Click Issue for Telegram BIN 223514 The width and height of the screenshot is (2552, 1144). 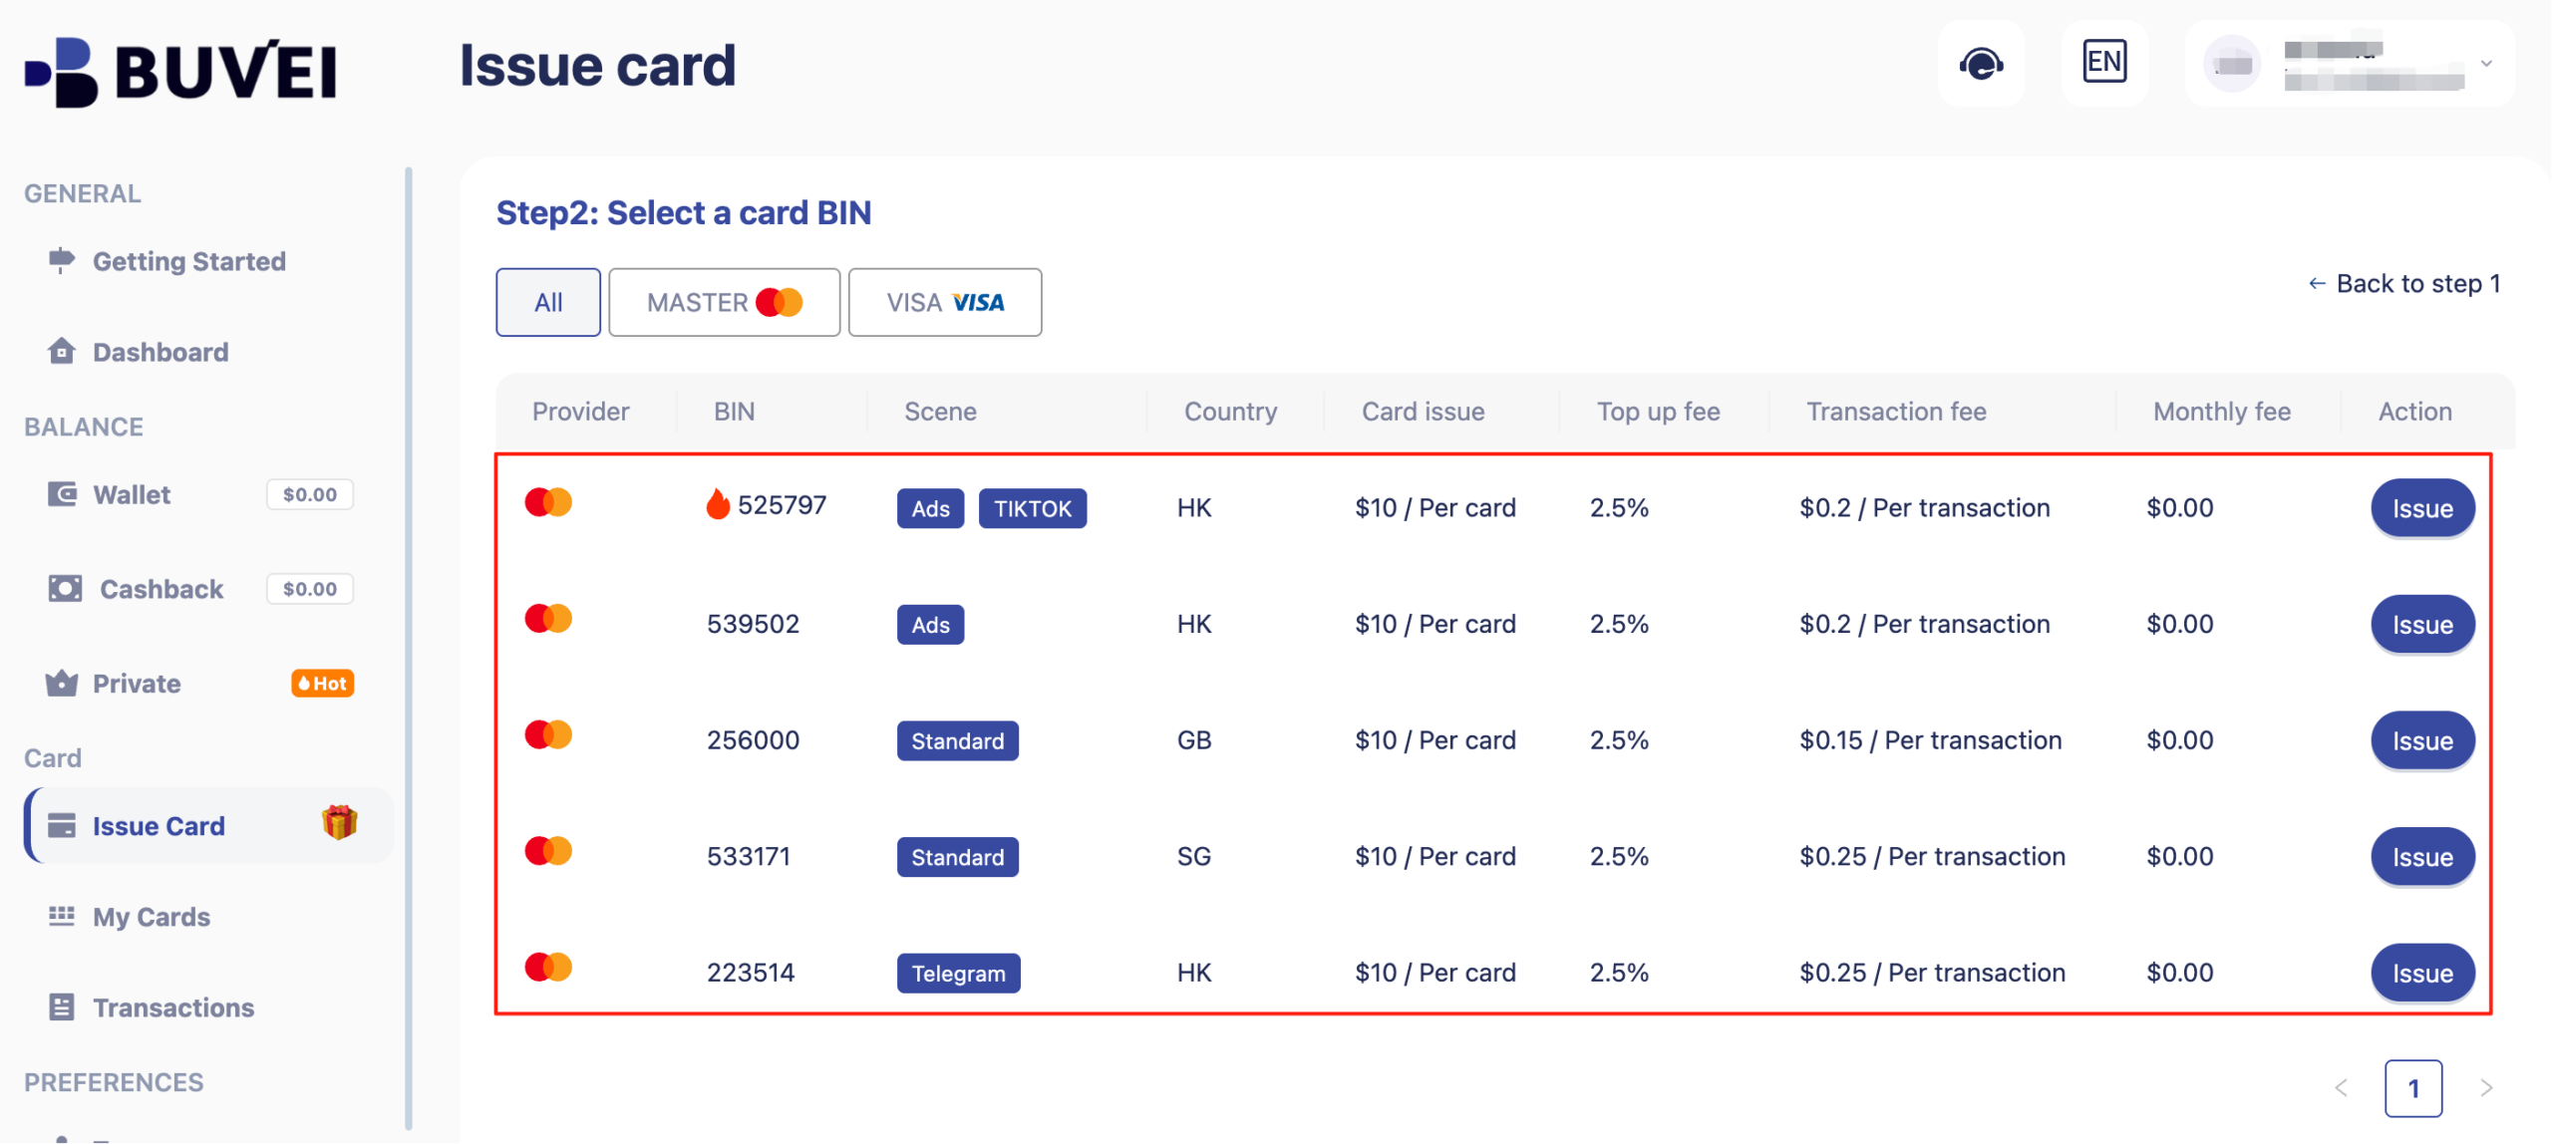[x=2421, y=973]
